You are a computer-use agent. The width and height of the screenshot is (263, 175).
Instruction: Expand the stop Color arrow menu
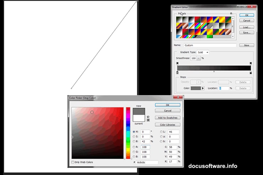pos(203,88)
